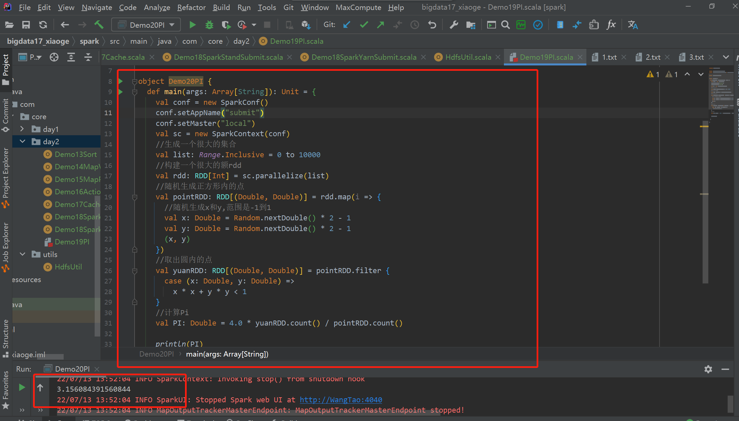Click Git update project arrow

coord(347,25)
